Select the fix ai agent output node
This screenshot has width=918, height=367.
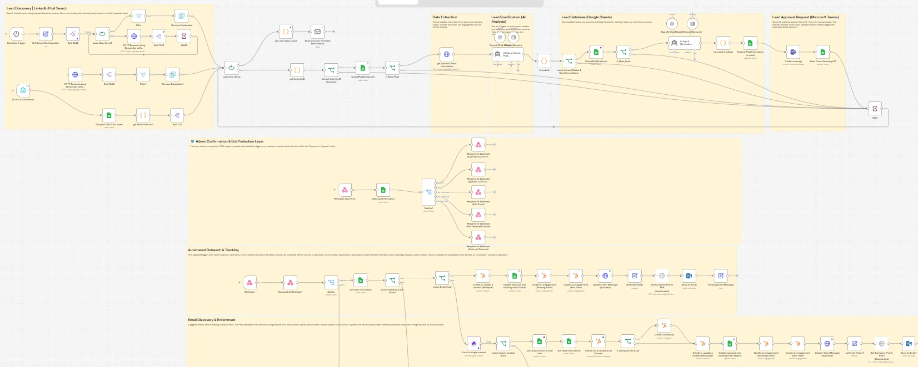[723, 43]
